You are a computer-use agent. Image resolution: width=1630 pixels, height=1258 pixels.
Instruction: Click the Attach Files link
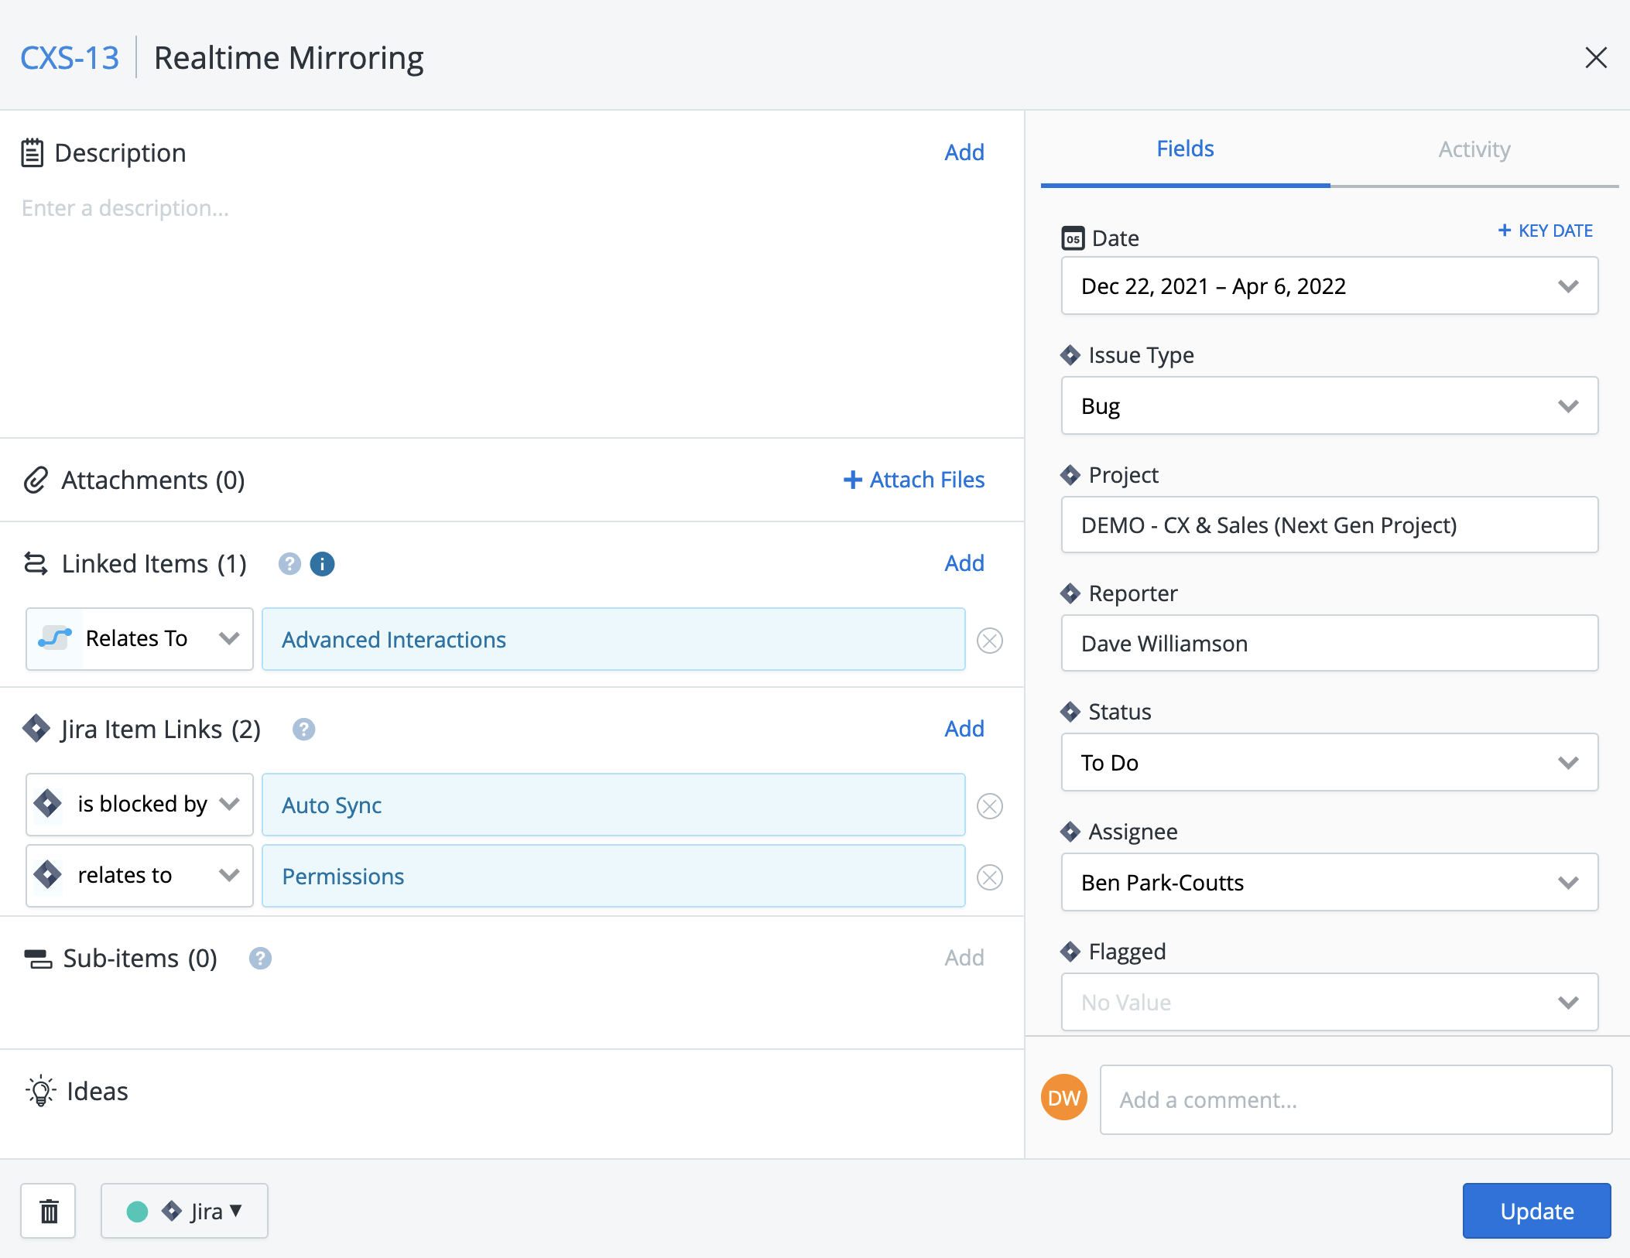tap(914, 480)
